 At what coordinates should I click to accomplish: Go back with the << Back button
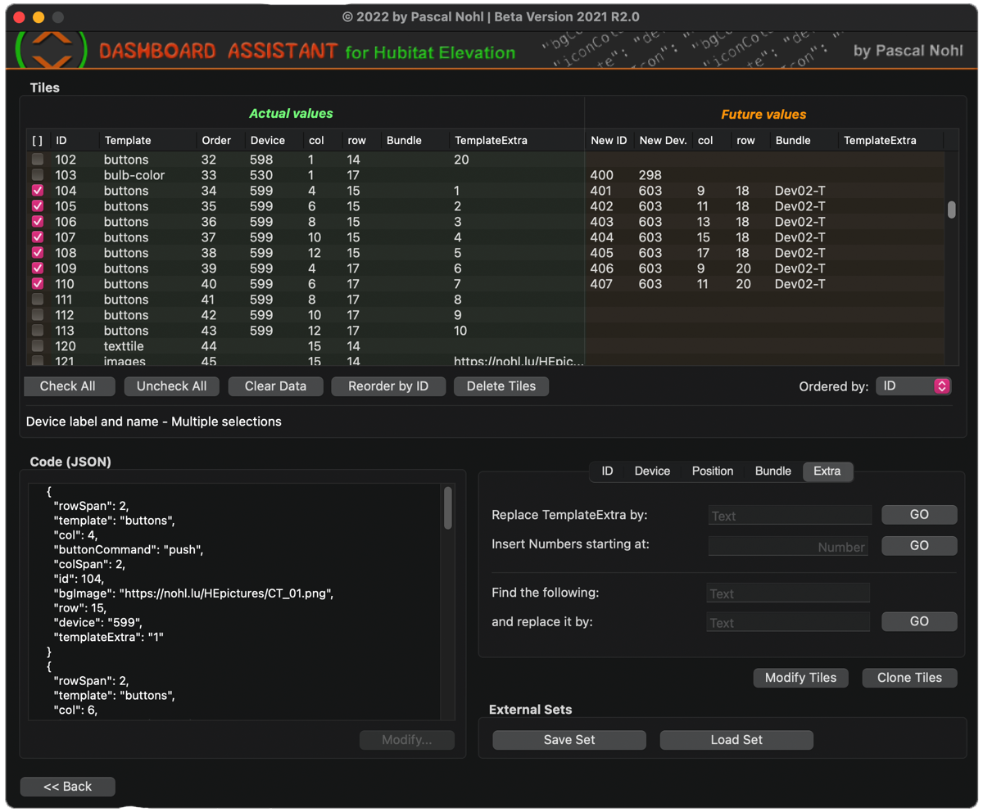(67, 787)
